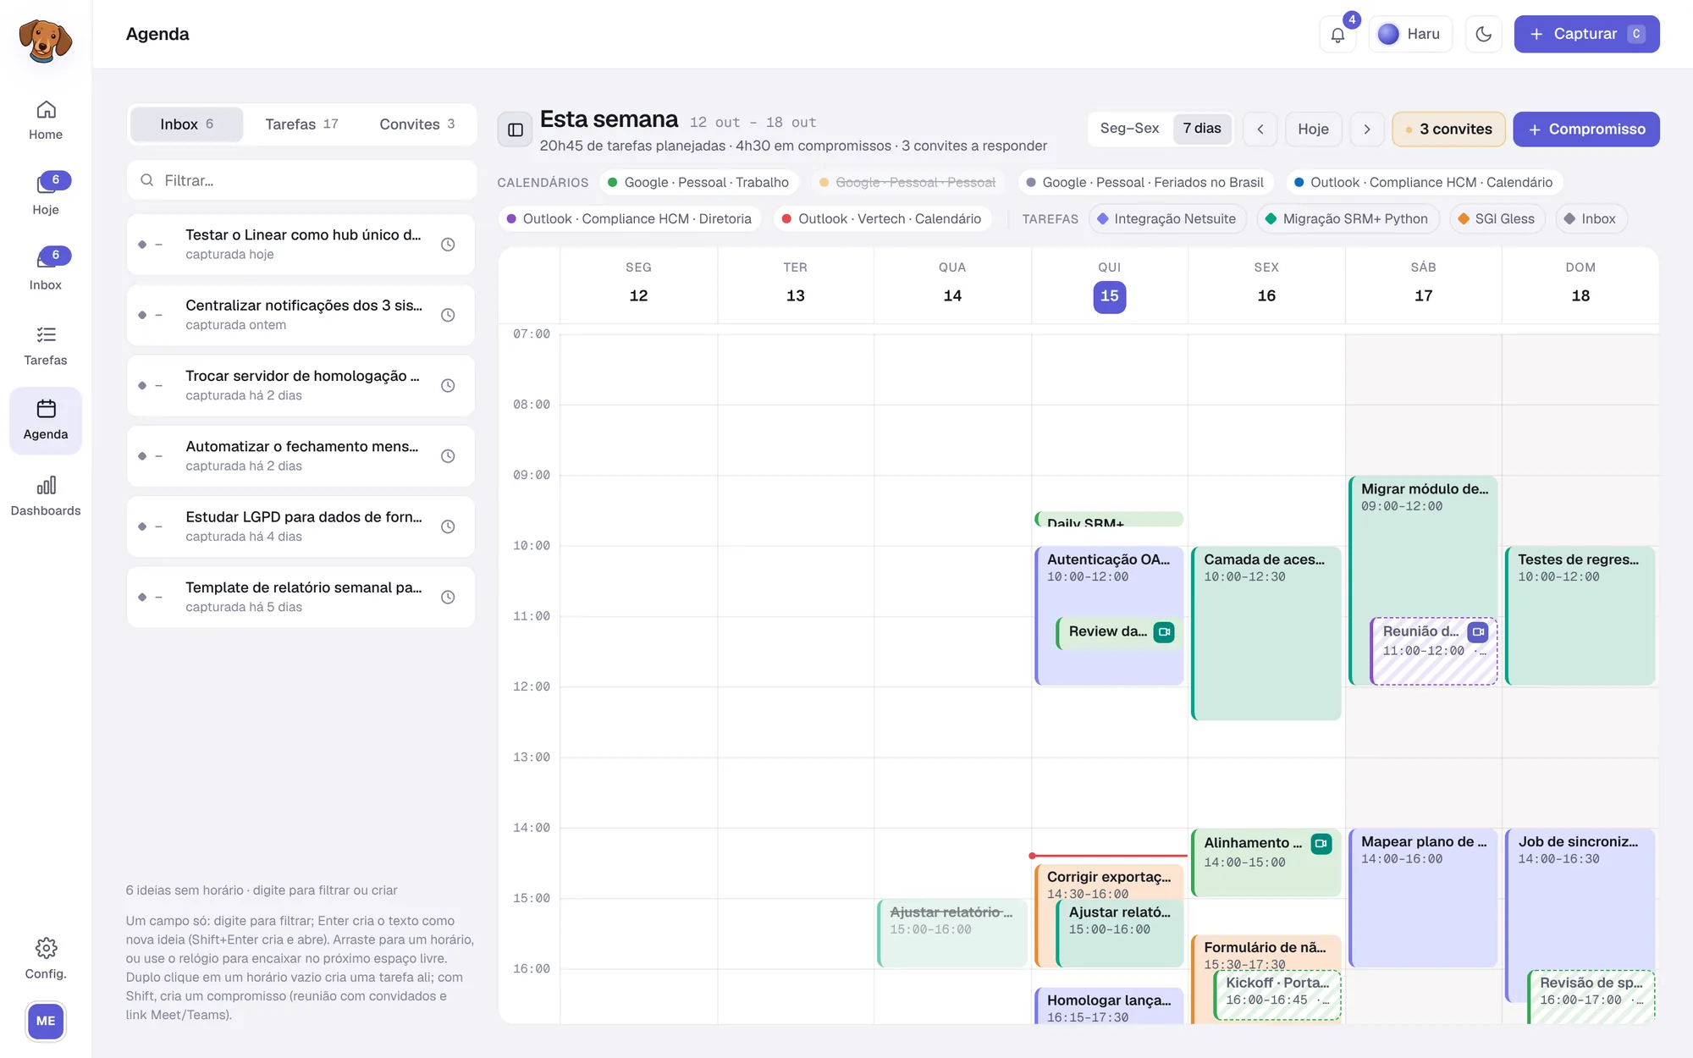Toggle dark mode moon icon

tap(1483, 35)
